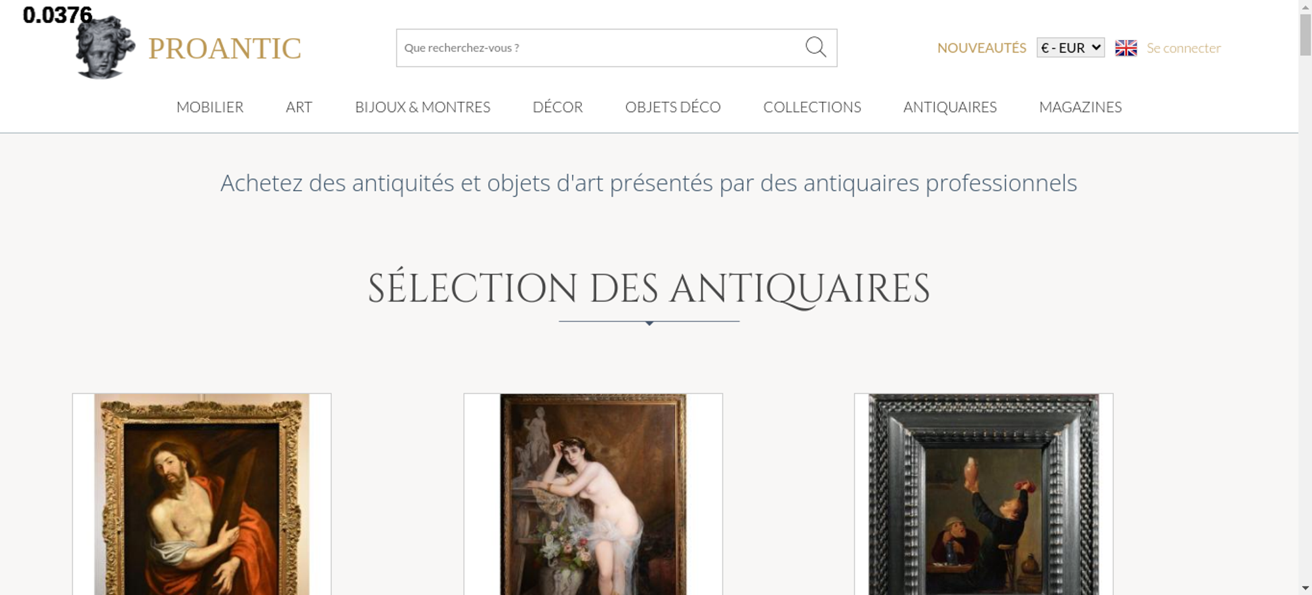Click the Se connecter link
Screen dimensions: 1312x595
pyautogui.click(x=1183, y=48)
